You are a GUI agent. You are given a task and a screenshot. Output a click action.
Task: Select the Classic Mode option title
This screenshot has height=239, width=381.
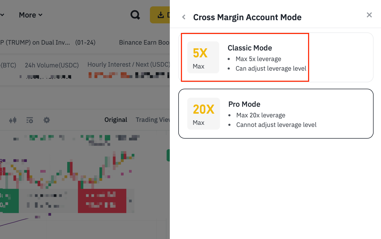pos(250,48)
